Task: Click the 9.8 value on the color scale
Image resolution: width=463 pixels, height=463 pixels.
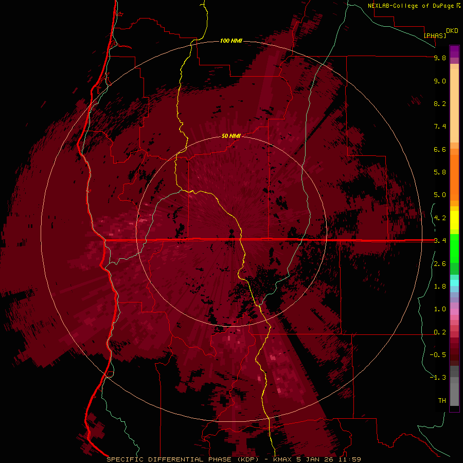Action: [x=440, y=58]
